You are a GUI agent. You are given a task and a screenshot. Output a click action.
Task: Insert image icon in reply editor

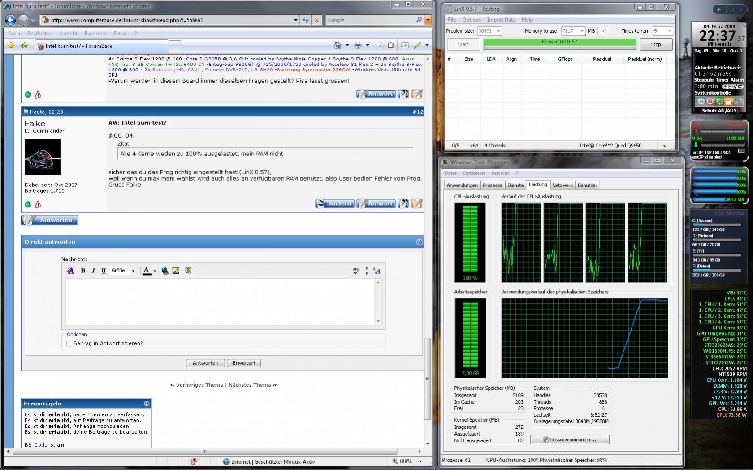pyautogui.click(x=176, y=271)
